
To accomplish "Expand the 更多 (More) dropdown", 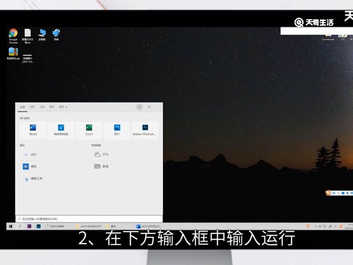I will point(63,107).
